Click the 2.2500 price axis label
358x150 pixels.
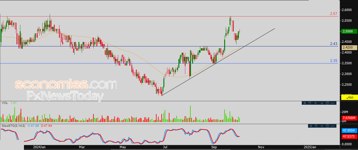[x=347, y=85]
